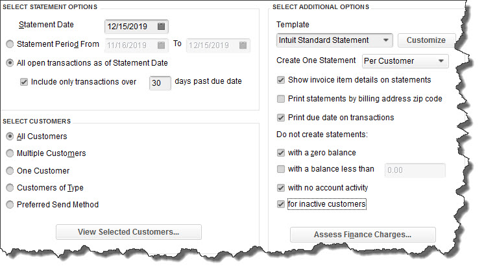Open the Statement Date calendar picker

(x=161, y=26)
